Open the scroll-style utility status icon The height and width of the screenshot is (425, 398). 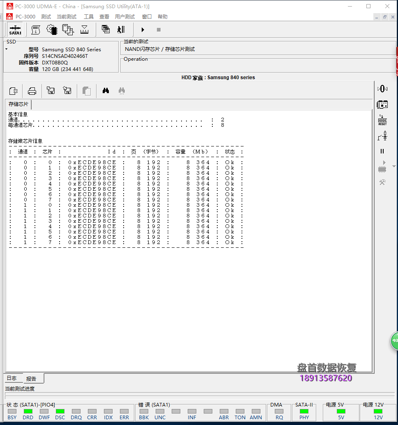pos(36,30)
